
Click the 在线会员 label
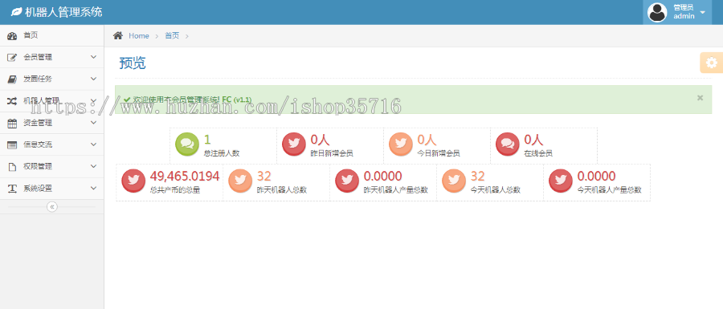[538, 153]
